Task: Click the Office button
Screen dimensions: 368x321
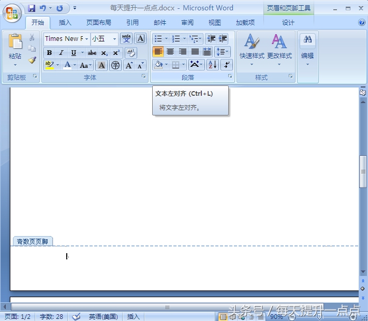Action: (11, 12)
